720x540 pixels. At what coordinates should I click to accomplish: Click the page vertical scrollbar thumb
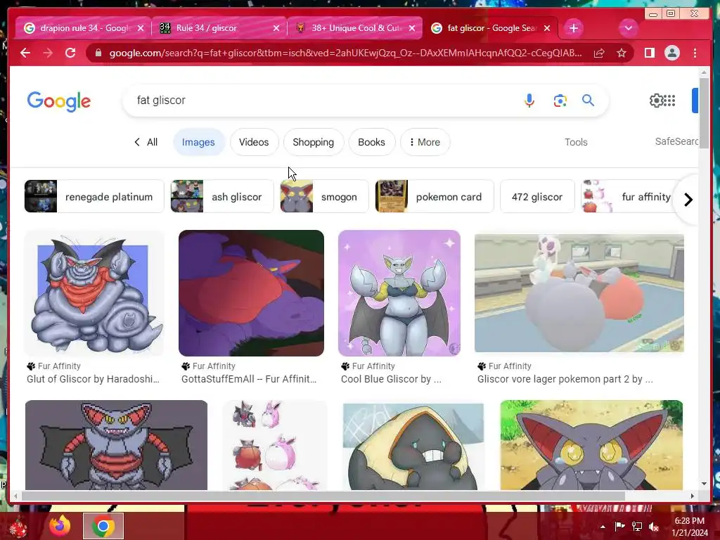click(x=704, y=112)
